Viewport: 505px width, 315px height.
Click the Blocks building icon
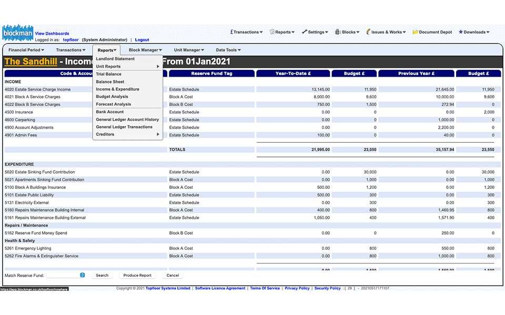(x=338, y=32)
